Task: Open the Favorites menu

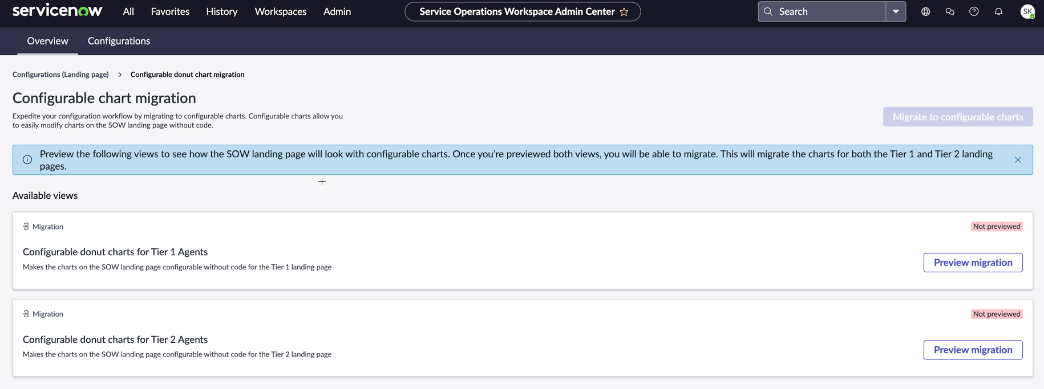Action: tap(170, 11)
